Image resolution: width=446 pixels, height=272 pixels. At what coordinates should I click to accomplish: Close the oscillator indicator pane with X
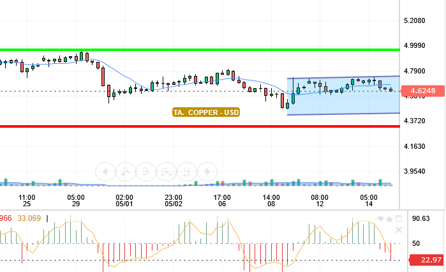point(399,230)
